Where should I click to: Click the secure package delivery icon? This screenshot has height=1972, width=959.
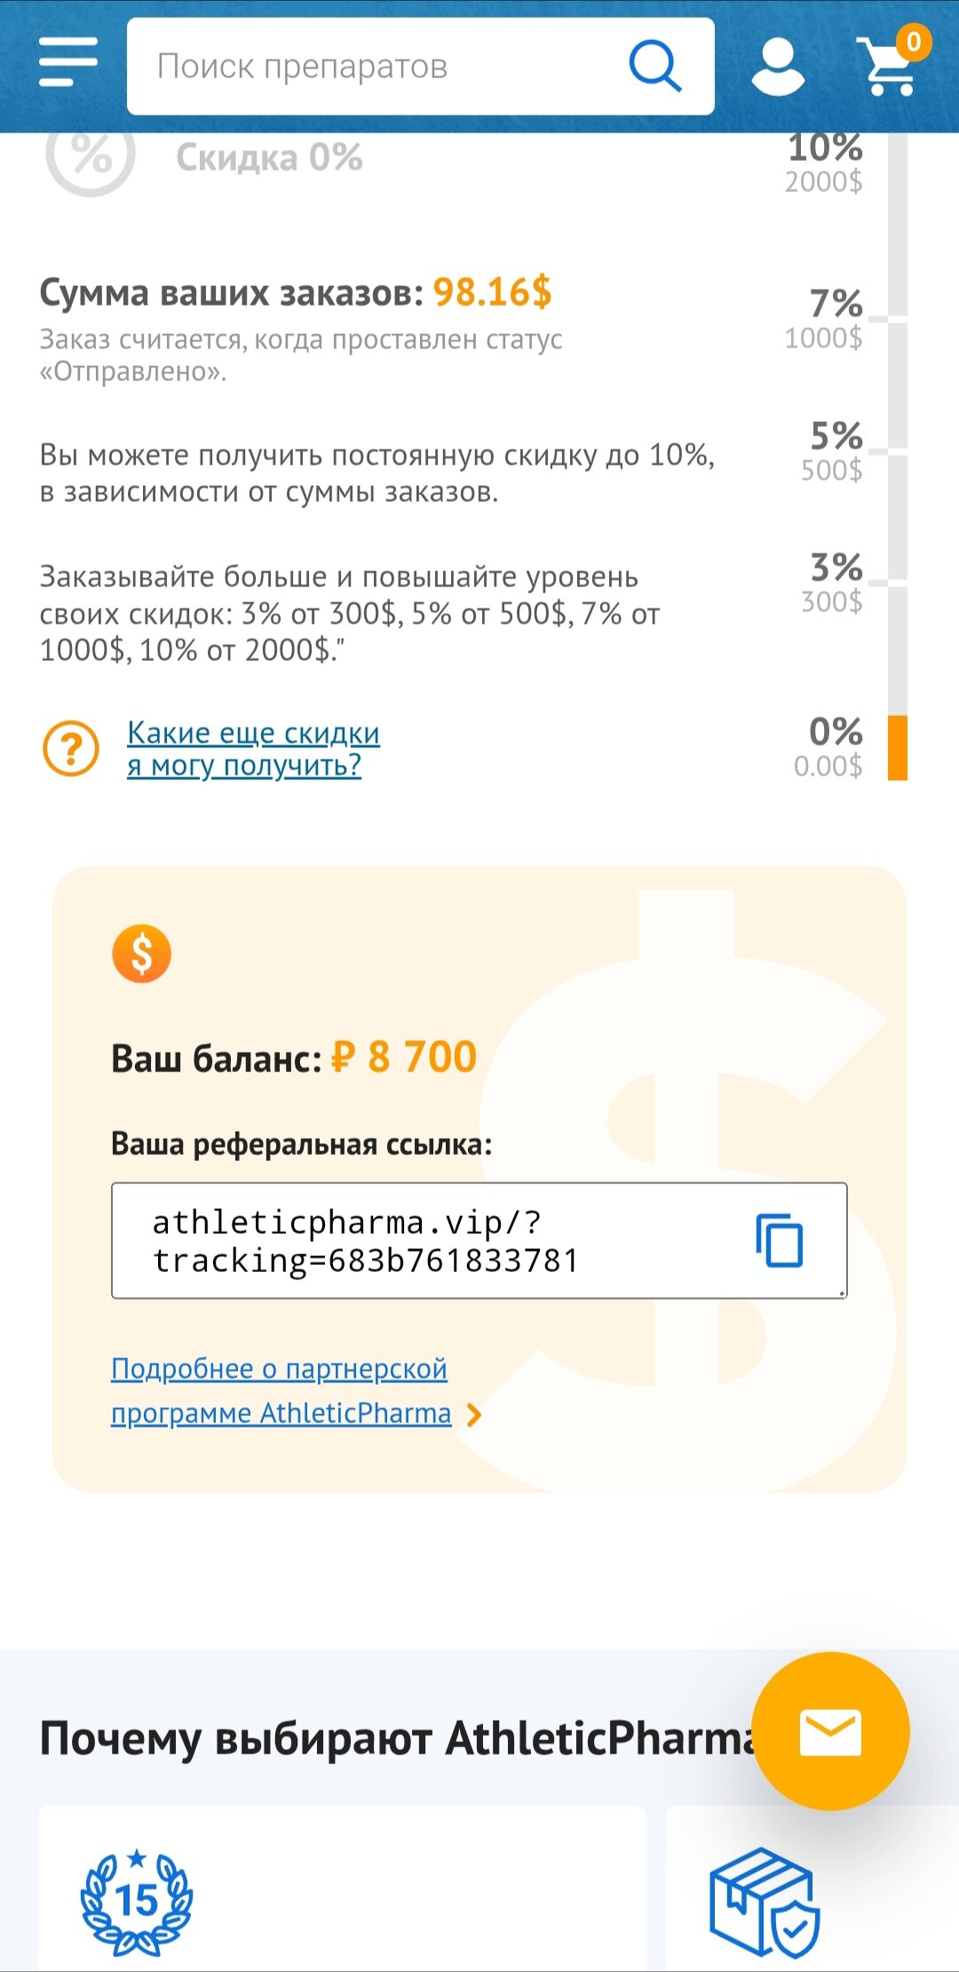pos(764,1901)
